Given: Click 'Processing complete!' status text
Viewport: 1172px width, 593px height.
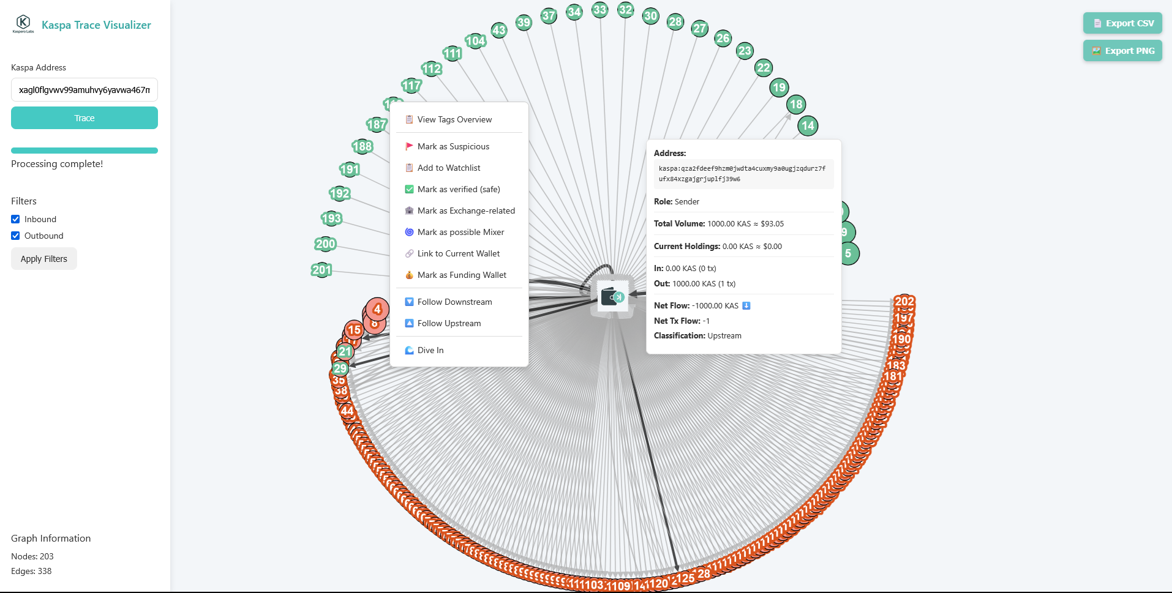Looking at the screenshot, I should coord(57,164).
